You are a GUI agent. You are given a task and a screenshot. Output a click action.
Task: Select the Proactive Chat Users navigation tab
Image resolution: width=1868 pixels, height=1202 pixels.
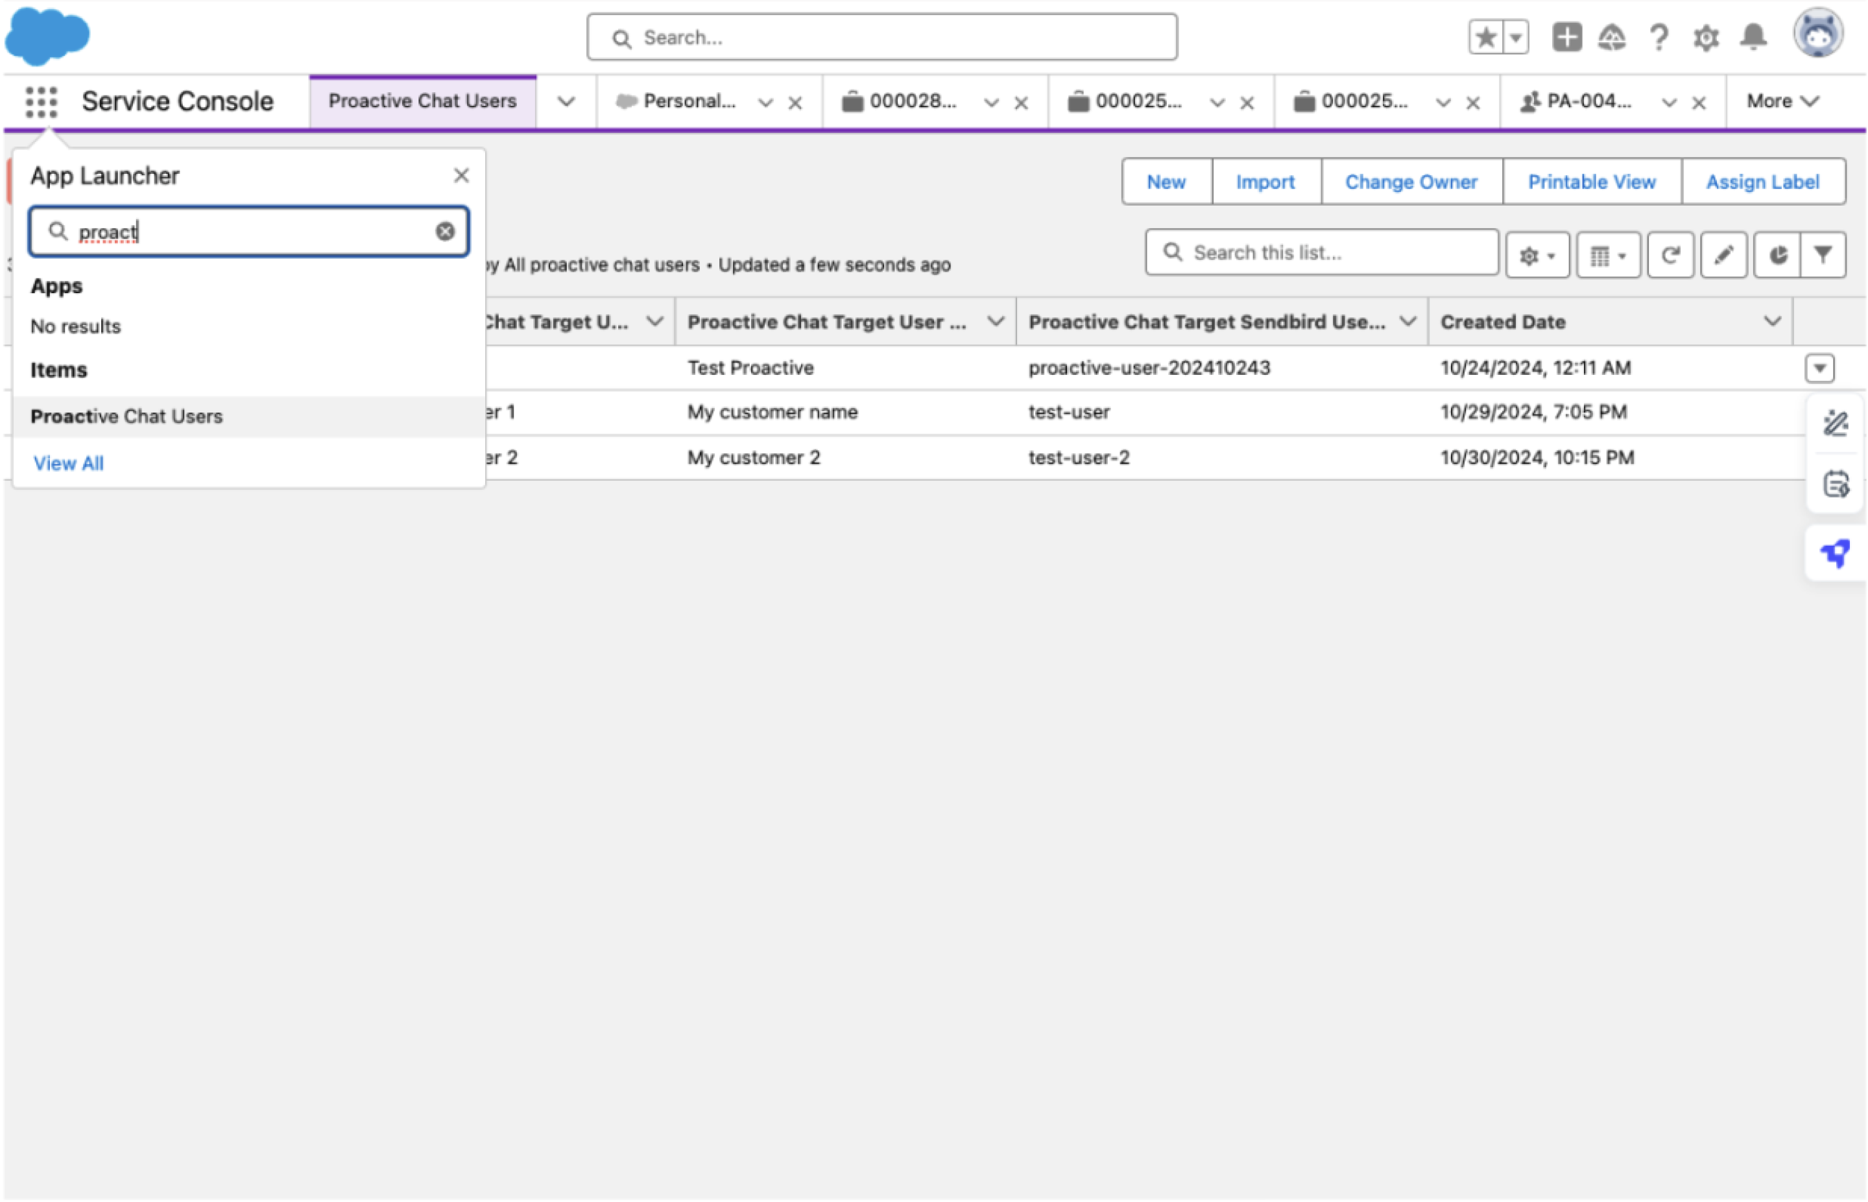click(x=422, y=101)
